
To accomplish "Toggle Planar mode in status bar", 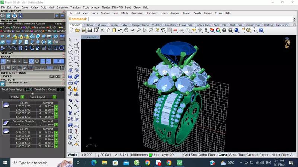I will (x=213, y=155).
